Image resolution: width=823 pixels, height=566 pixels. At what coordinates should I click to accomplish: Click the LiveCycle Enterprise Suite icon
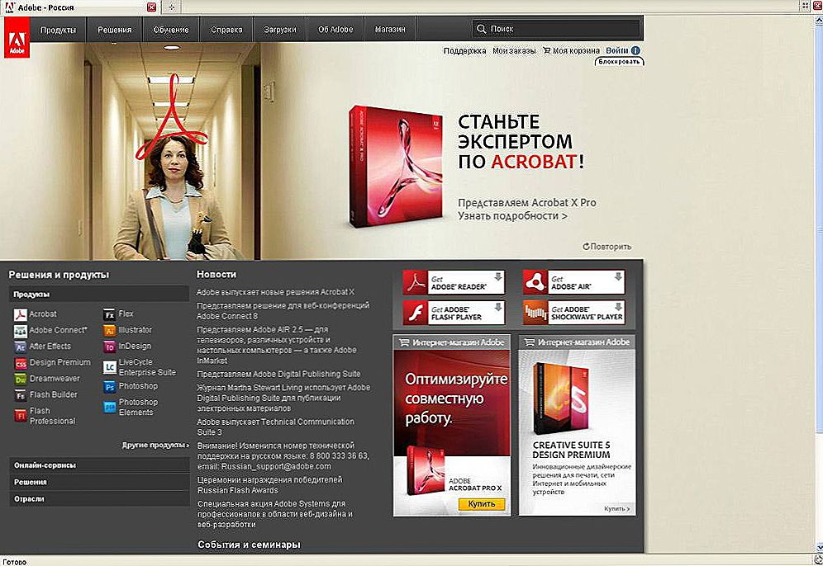pyautogui.click(x=109, y=367)
